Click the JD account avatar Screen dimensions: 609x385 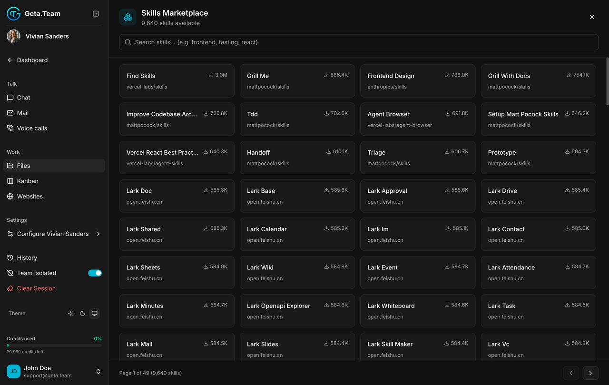coord(14,371)
